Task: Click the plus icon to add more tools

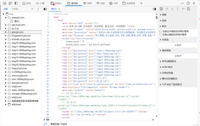Action: pos(141,3)
